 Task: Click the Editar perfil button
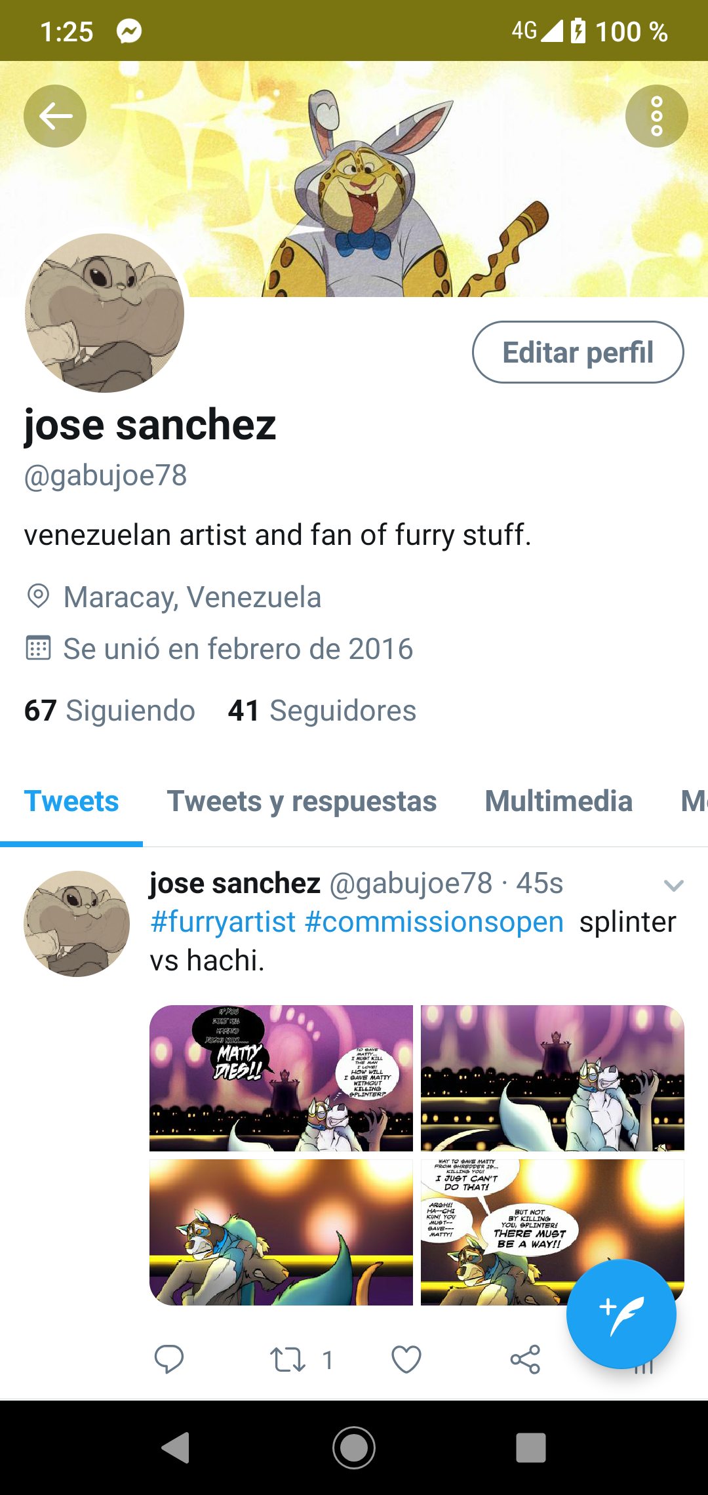(x=578, y=352)
